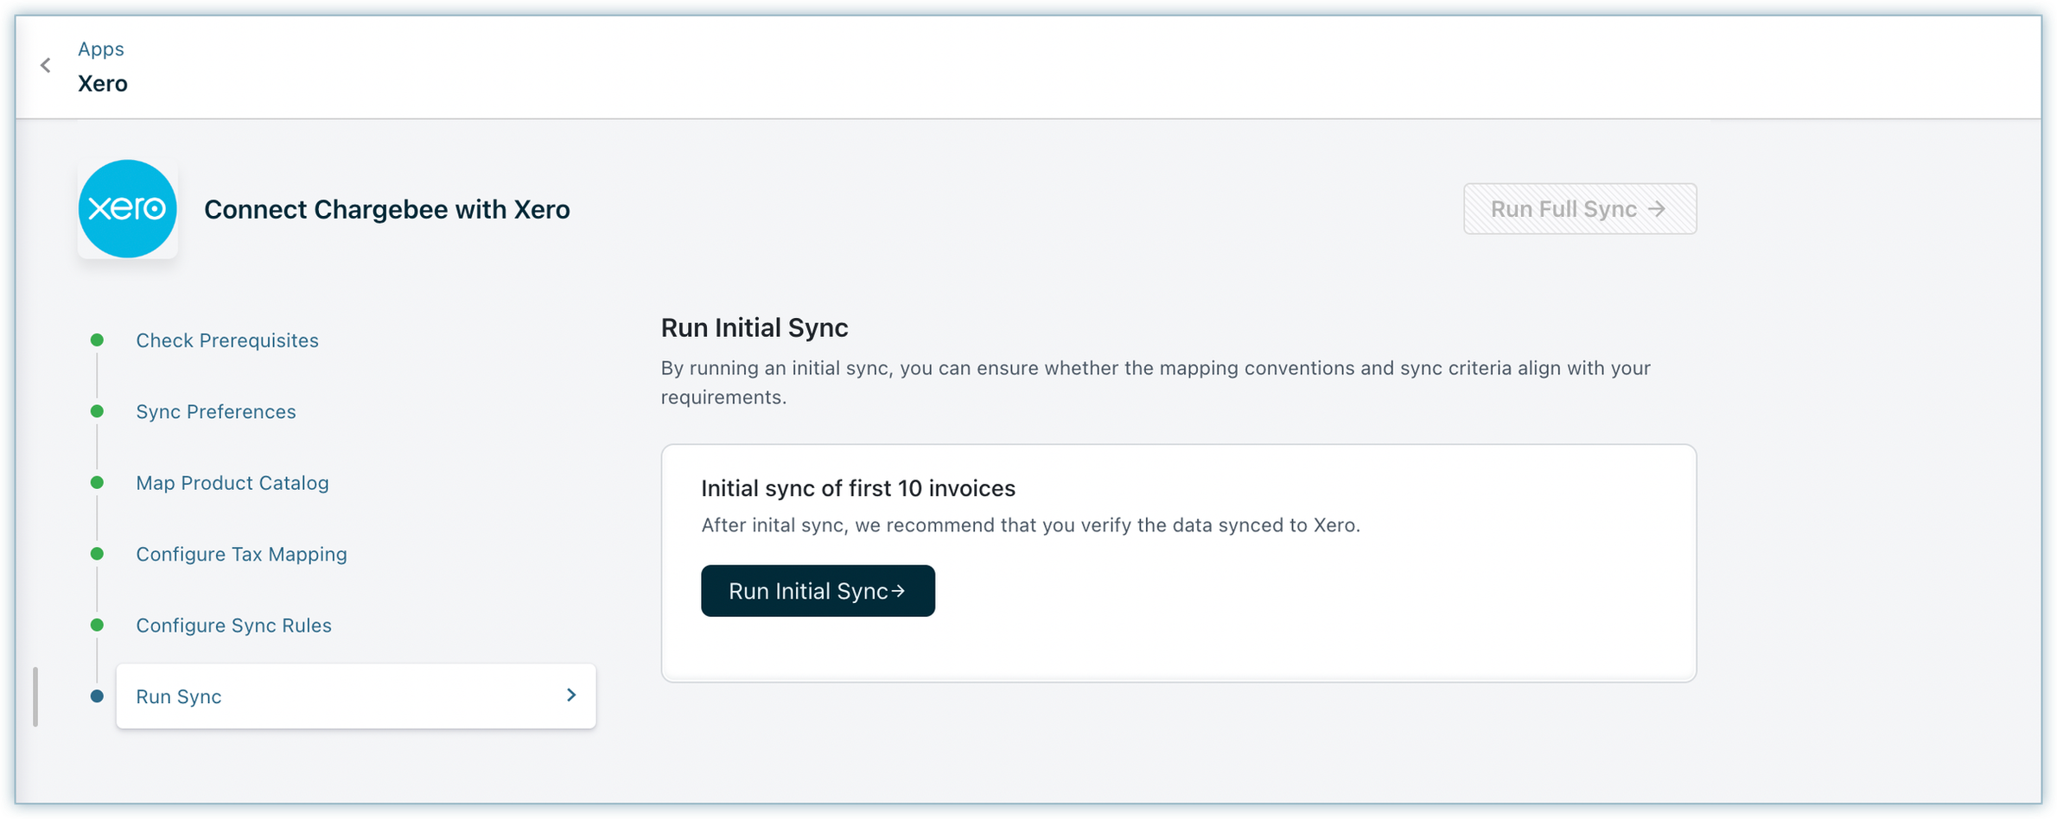2057x819 pixels.
Task: Click the blue dot beside Run Sync
Action: [x=97, y=696]
